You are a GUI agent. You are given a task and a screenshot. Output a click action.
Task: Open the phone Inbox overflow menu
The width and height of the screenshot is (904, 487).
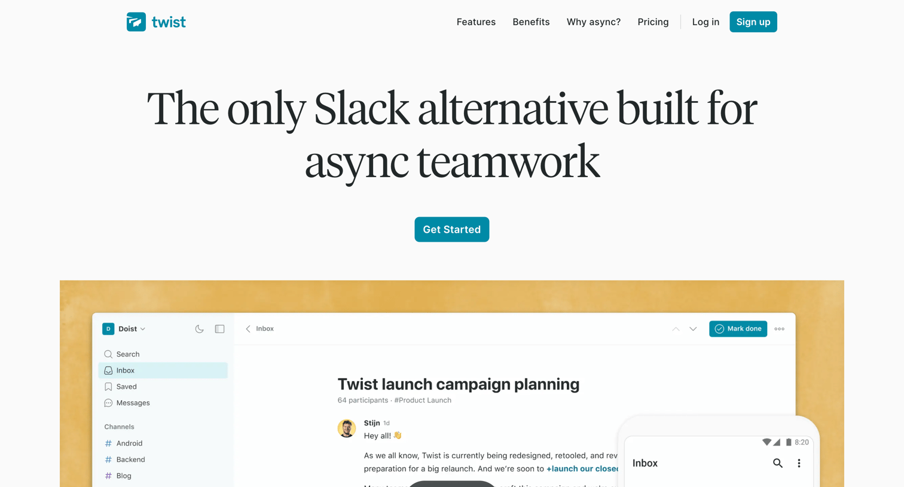coord(799,463)
